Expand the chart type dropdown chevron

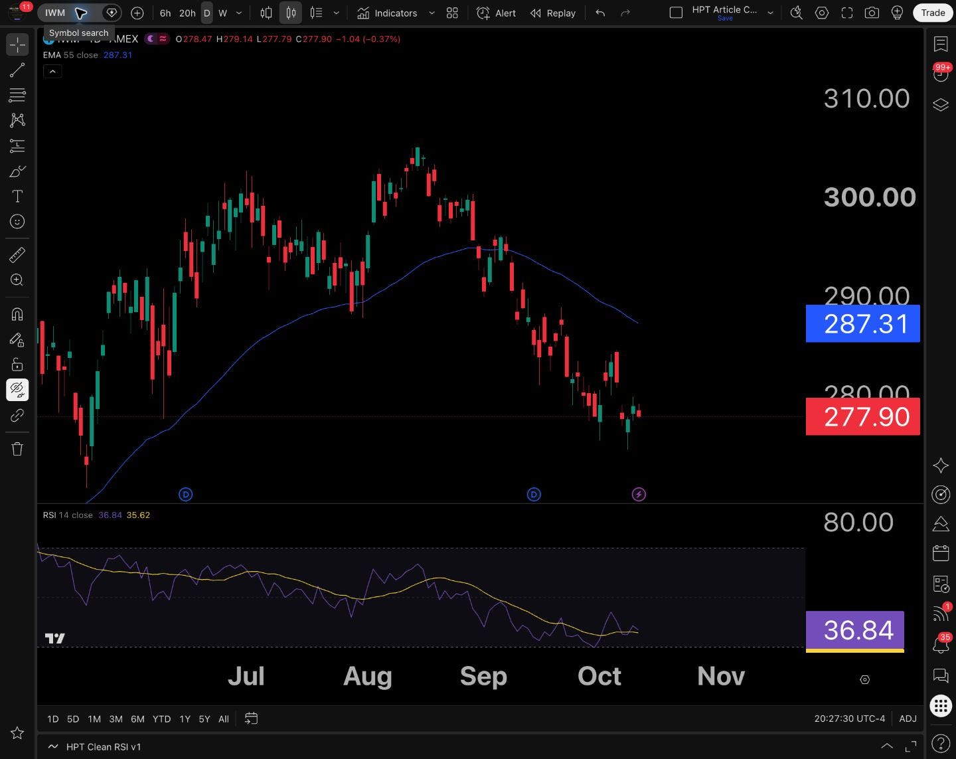(337, 13)
